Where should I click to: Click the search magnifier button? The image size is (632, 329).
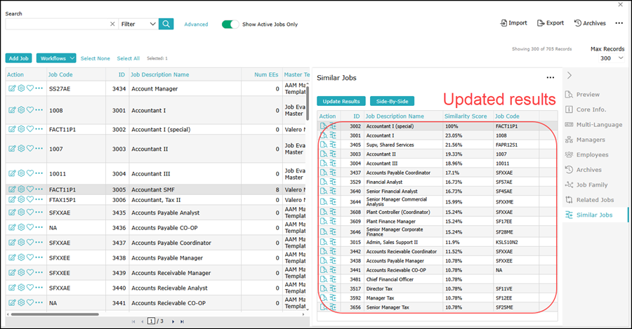pyautogui.click(x=166, y=24)
